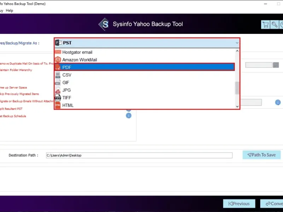The width and height of the screenshot is (283, 212).
Task: Click the Split Resultant PST option
Action: coord(11,109)
